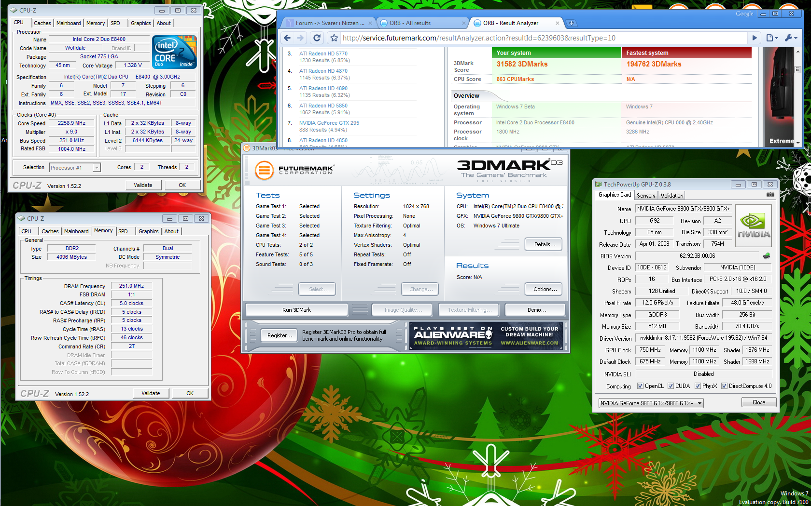Open the Caches tab in top CPU-Z window
The height and width of the screenshot is (506, 811).
(x=42, y=23)
